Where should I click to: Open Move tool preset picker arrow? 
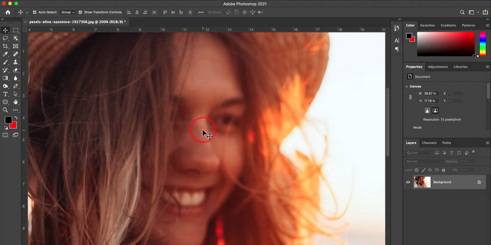[x=27, y=12]
